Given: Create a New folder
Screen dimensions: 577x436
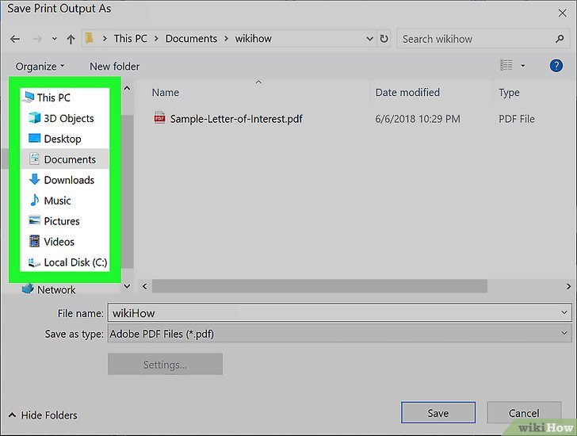Looking at the screenshot, I should pyautogui.click(x=115, y=67).
